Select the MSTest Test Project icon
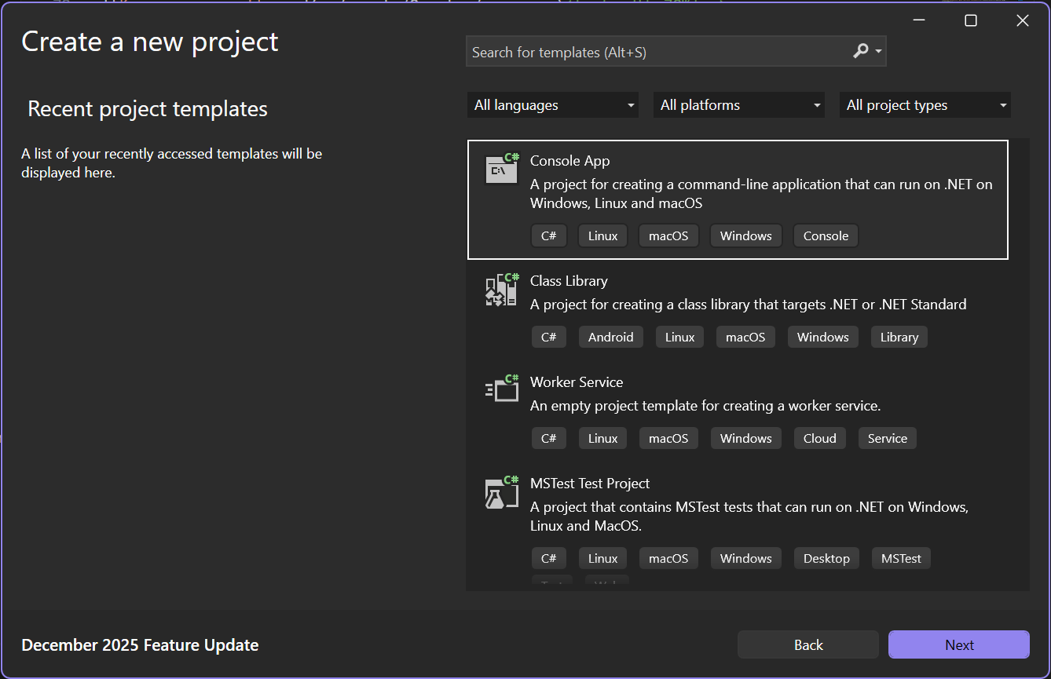Screen dimensions: 1051x679 [x=502, y=492]
